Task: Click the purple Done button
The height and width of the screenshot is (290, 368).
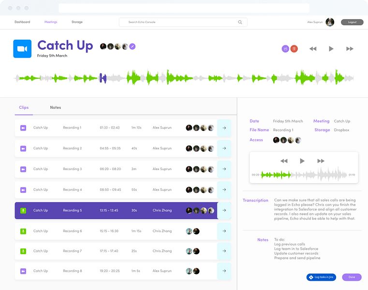Action: (x=352, y=277)
